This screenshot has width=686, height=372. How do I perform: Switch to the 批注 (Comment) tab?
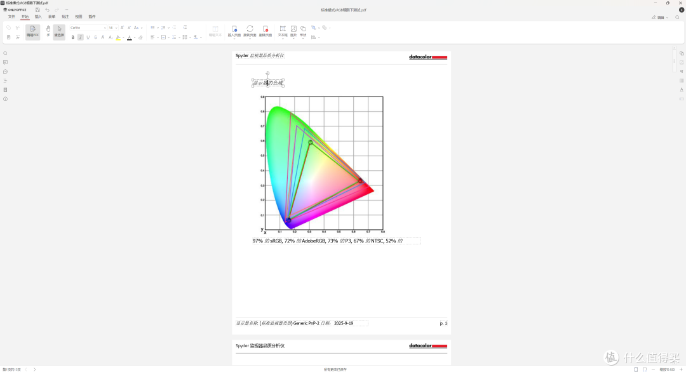(65, 17)
